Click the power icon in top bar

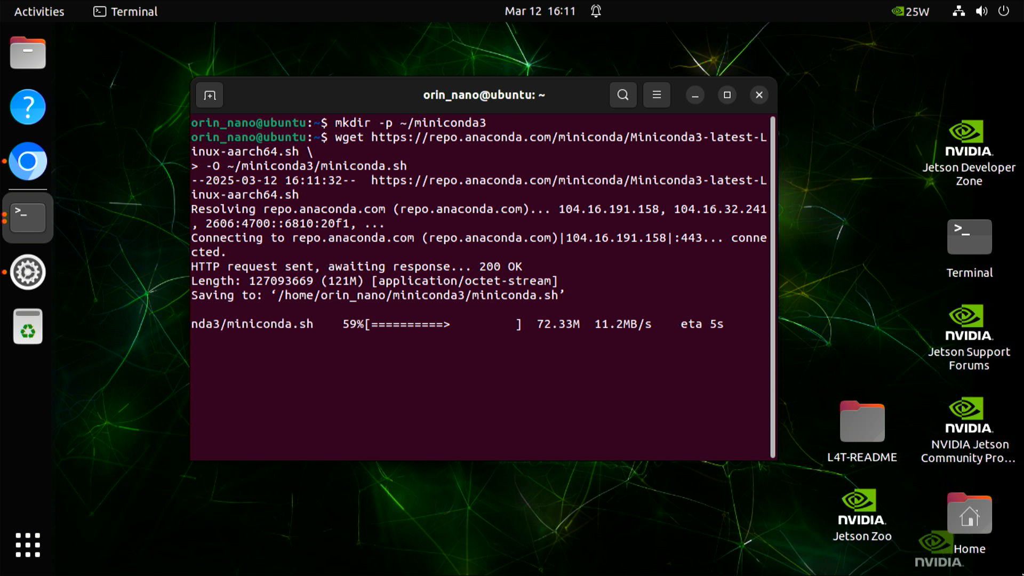point(1004,11)
